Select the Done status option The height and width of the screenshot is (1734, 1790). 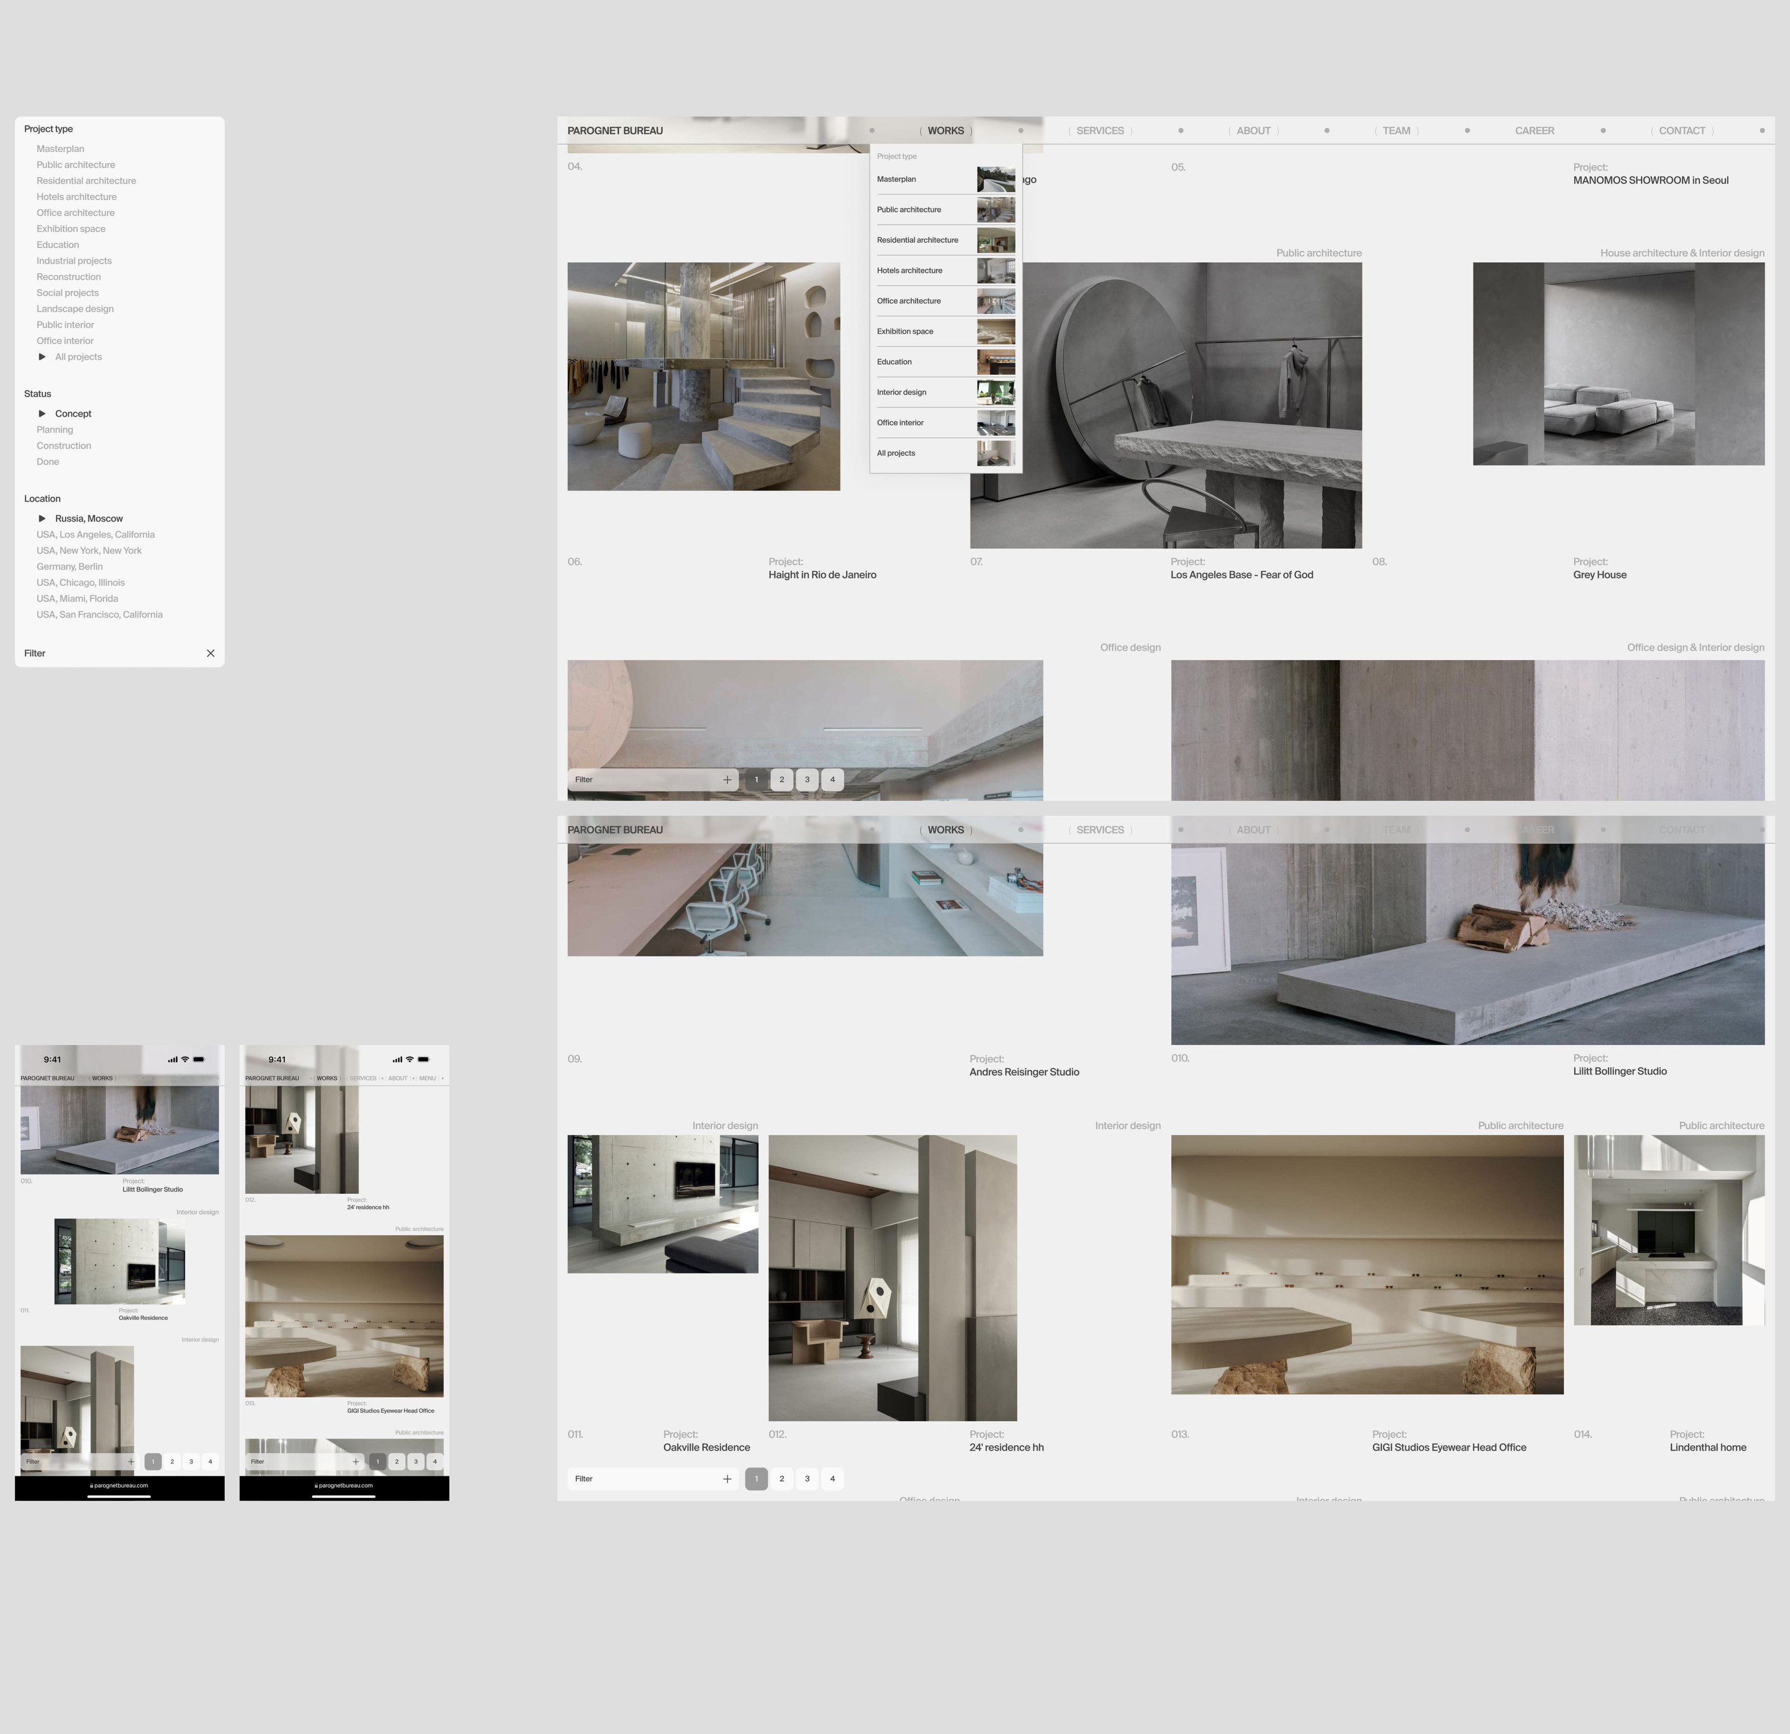[x=48, y=462]
